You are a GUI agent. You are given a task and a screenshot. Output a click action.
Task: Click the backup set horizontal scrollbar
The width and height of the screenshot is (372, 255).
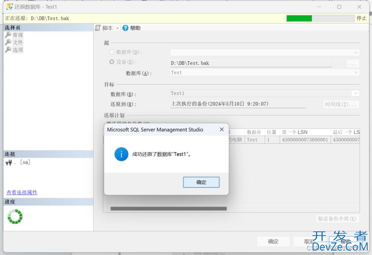tap(169, 209)
